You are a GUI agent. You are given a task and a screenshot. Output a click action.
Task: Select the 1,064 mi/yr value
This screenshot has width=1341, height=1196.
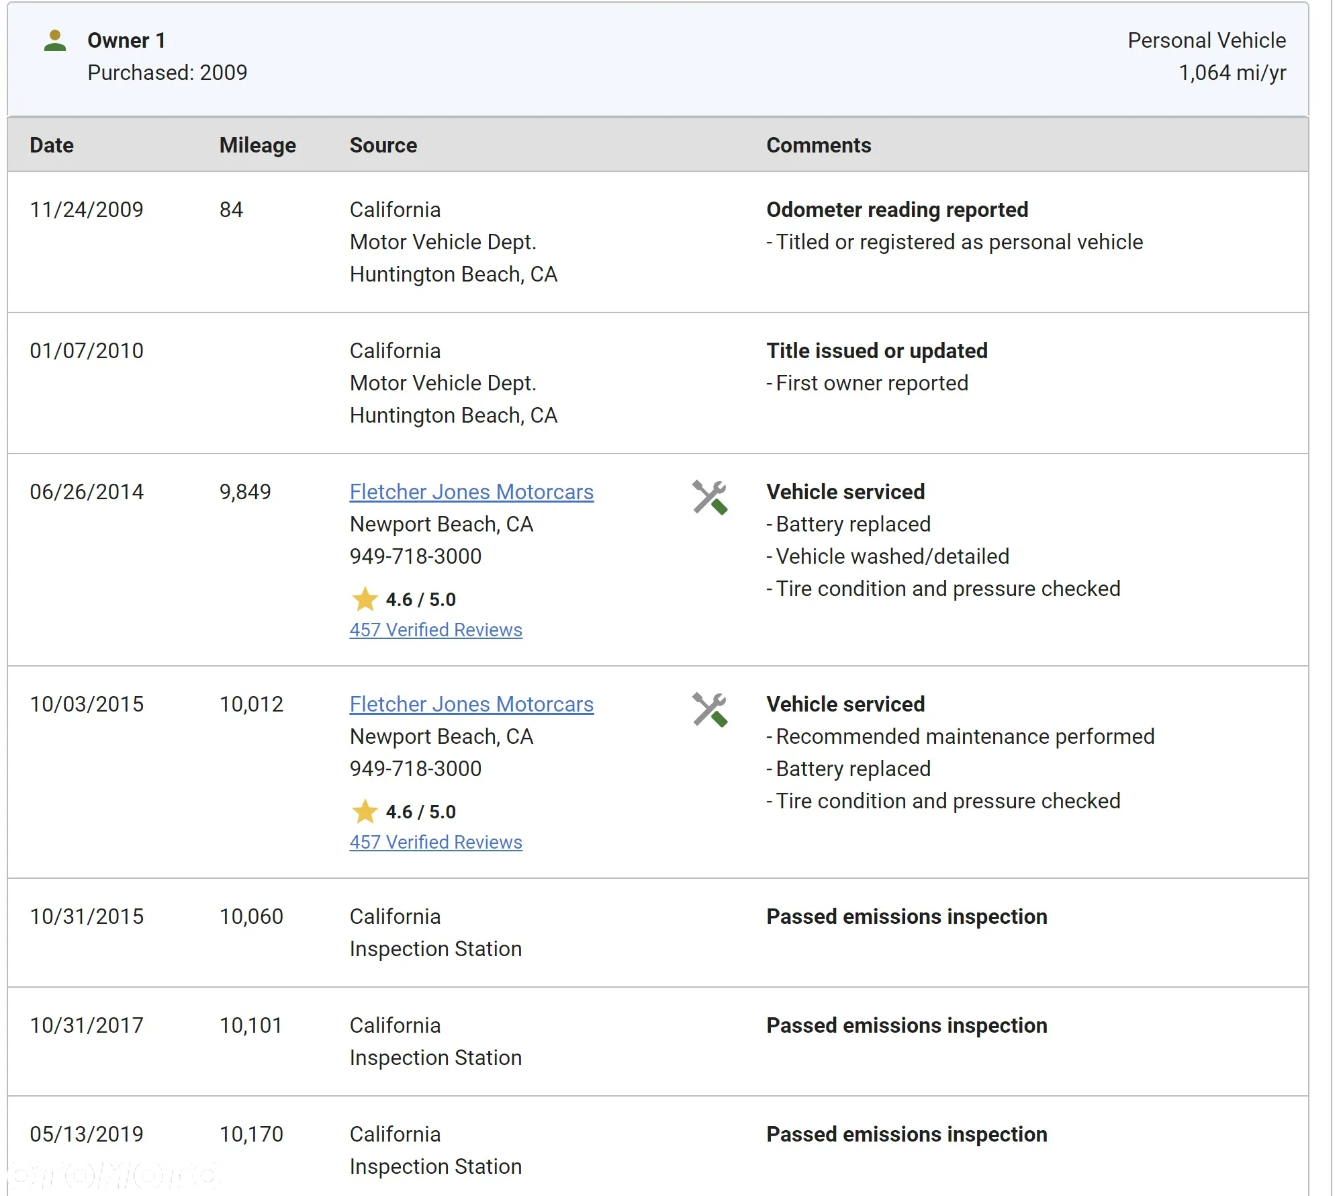click(1232, 73)
